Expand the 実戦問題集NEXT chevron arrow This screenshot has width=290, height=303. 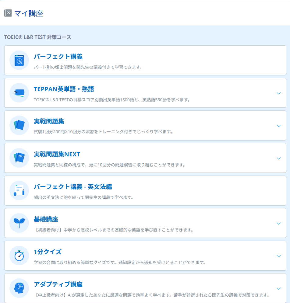coord(278,158)
